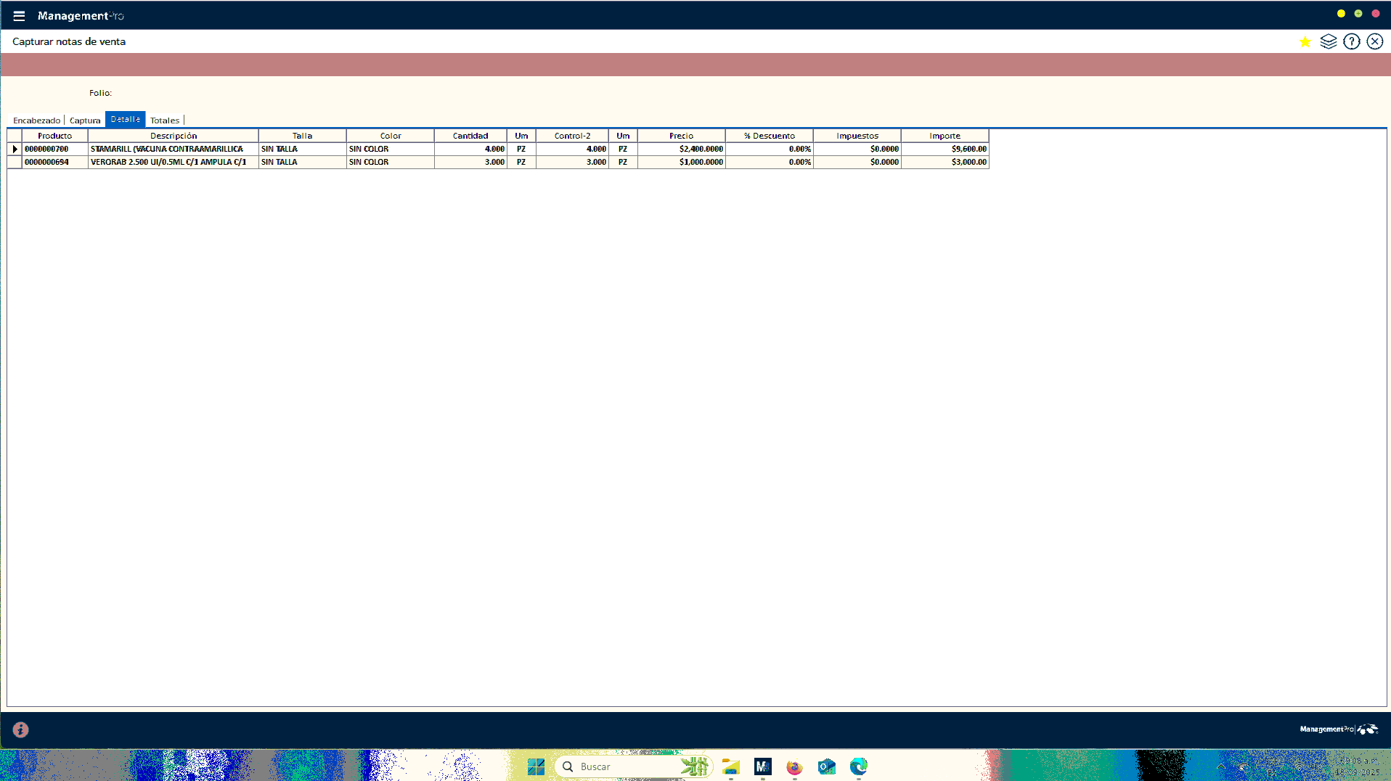Click the Precio cell showing $2,400.0000
This screenshot has width=1391, height=781.
[681, 150]
